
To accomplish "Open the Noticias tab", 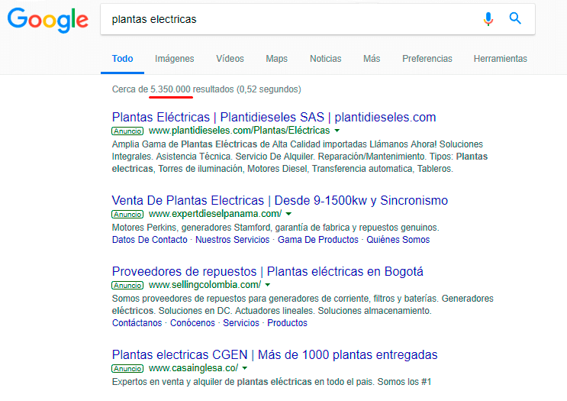I will coord(325,59).
